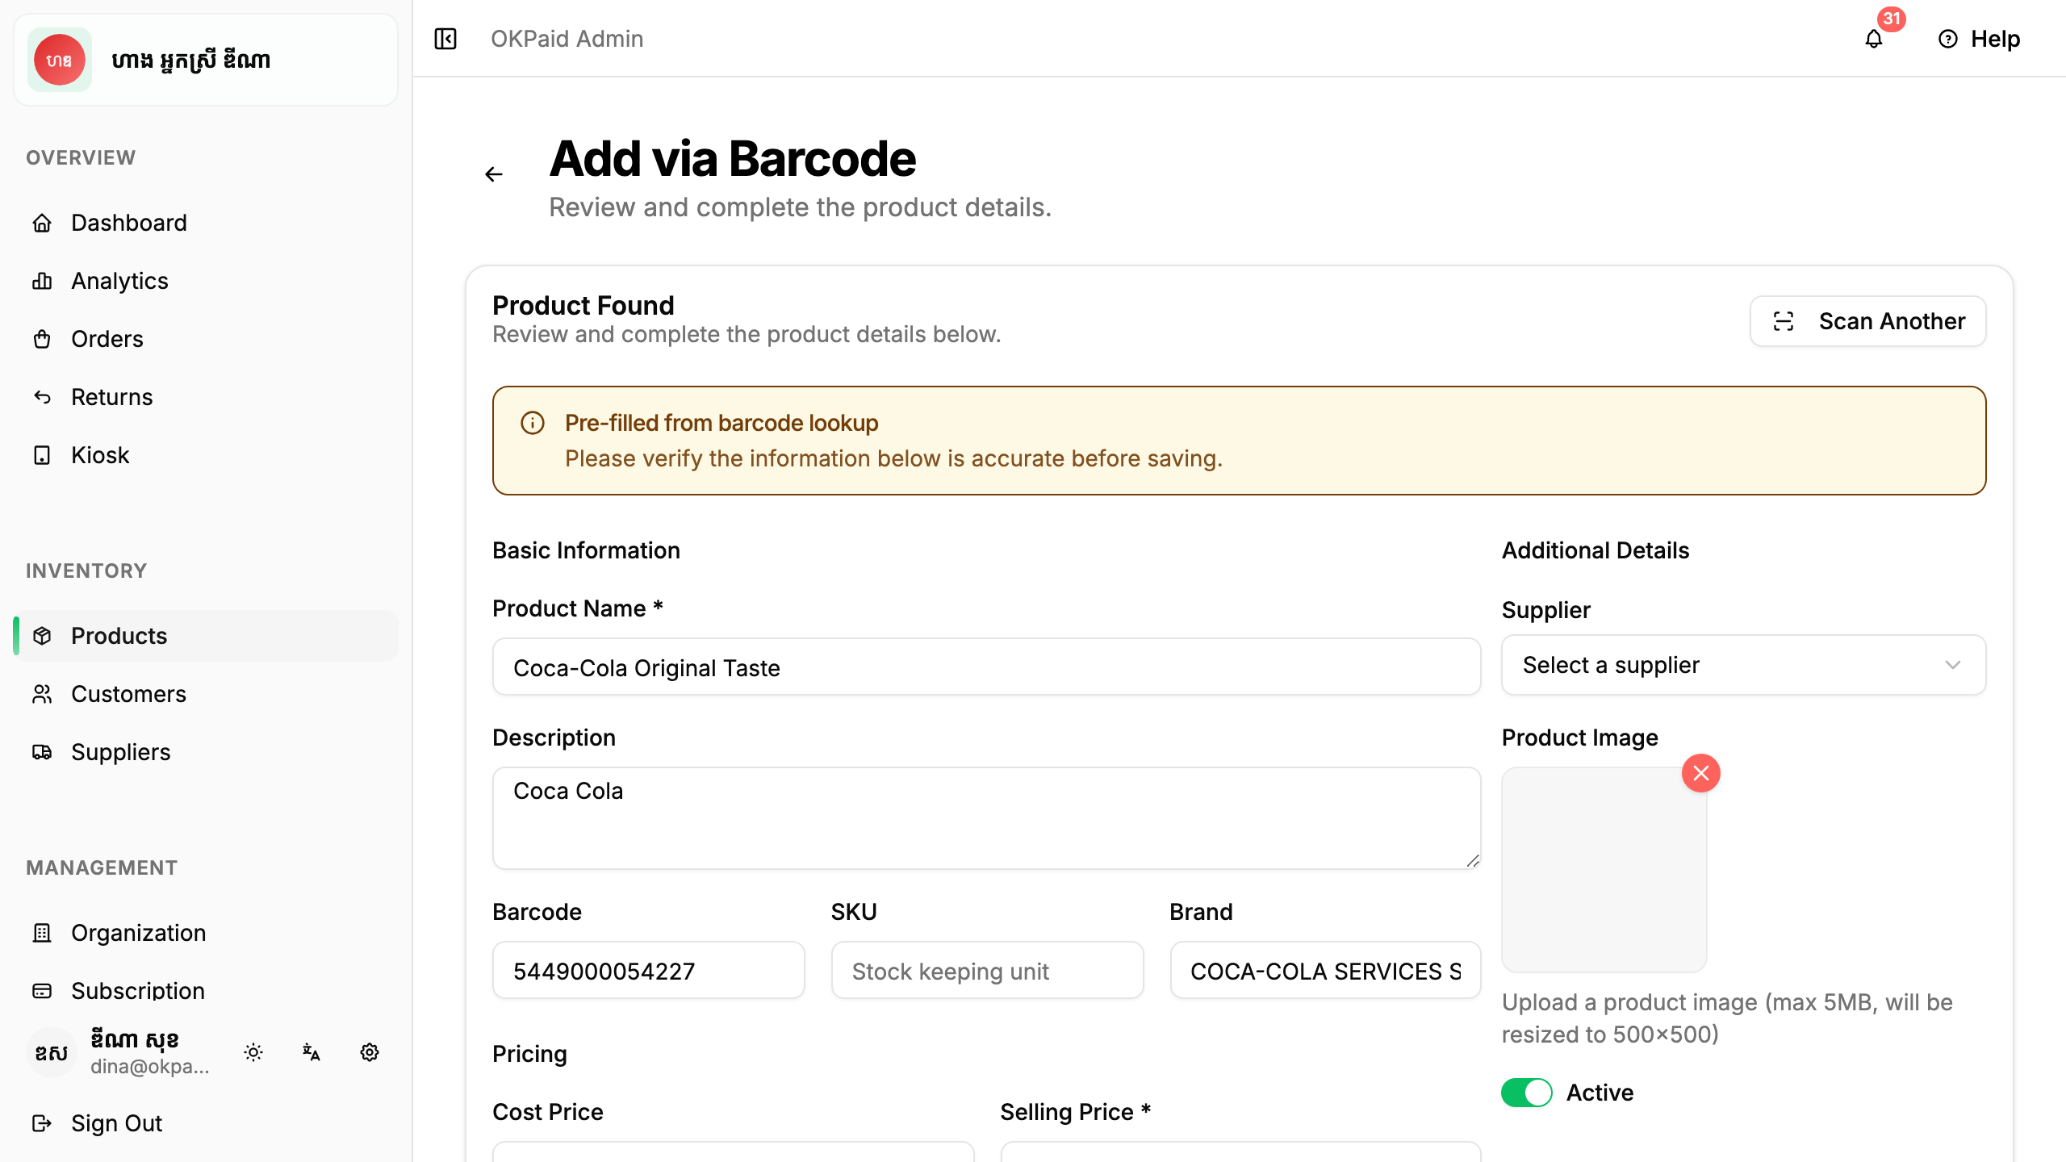2066x1162 pixels.
Task: Open the notifications bell
Action: pyautogui.click(x=1874, y=39)
